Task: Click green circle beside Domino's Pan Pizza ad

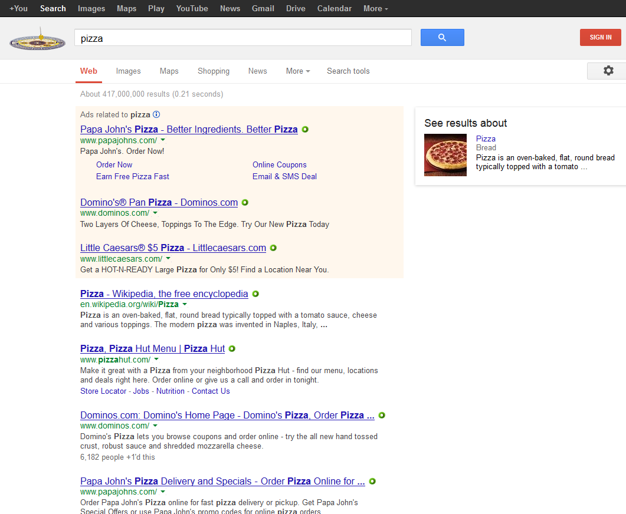Action: 245,203
